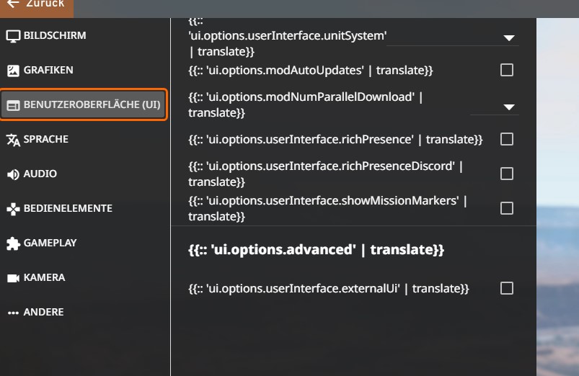579x376 pixels.
Task: Toggle the richPresenceDiscord checkbox
Action: (x=507, y=174)
